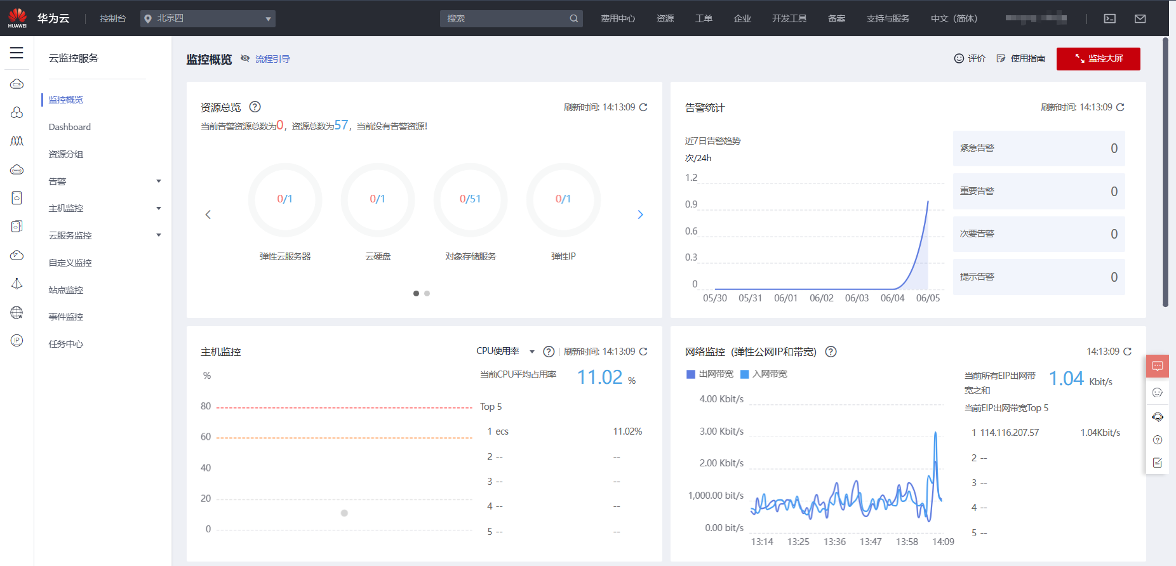Click the sailboat-shaped sidebar icon

click(17, 284)
